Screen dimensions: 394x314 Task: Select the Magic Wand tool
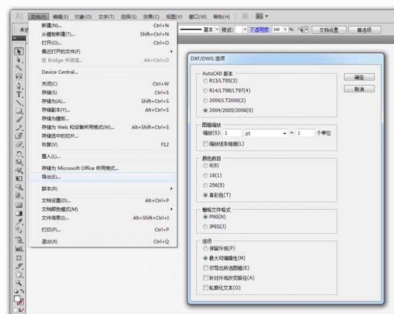coord(19,68)
